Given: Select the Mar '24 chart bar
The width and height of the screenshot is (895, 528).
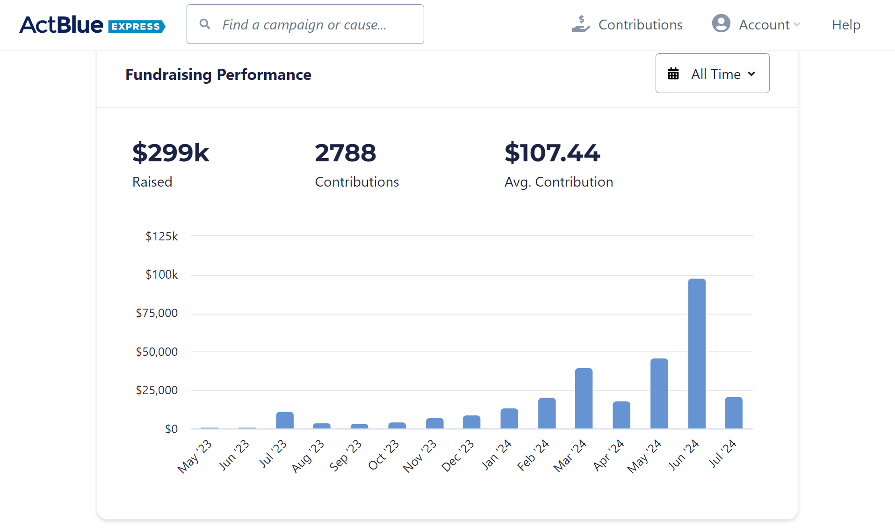Looking at the screenshot, I should click(584, 398).
